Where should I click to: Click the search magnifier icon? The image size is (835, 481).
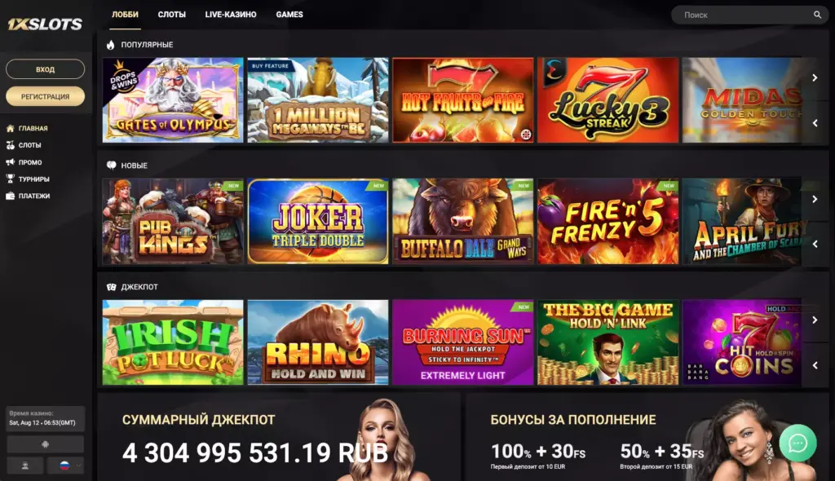[x=817, y=15]
